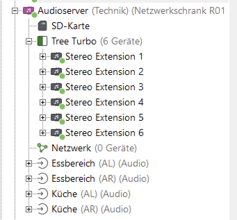Click the Netzwerk network icon
Viewport: 237px width, 220px height.
coord(42,148)
